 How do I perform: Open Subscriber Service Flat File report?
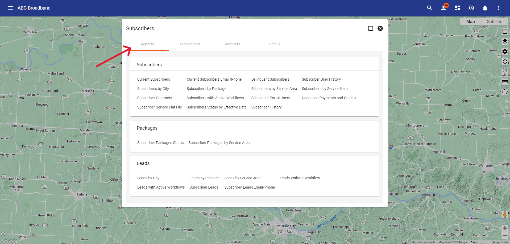[x=160, y=107]
